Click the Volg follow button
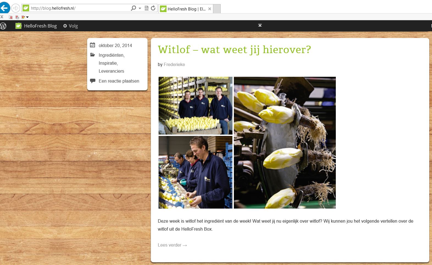 pos(71,26)
